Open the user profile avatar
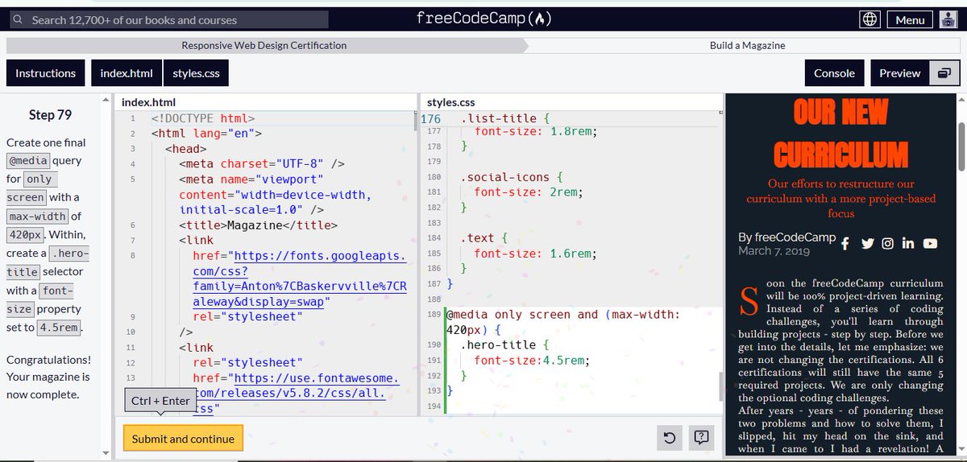The height and width of the screenshot is (462, 967). point(948,19)
